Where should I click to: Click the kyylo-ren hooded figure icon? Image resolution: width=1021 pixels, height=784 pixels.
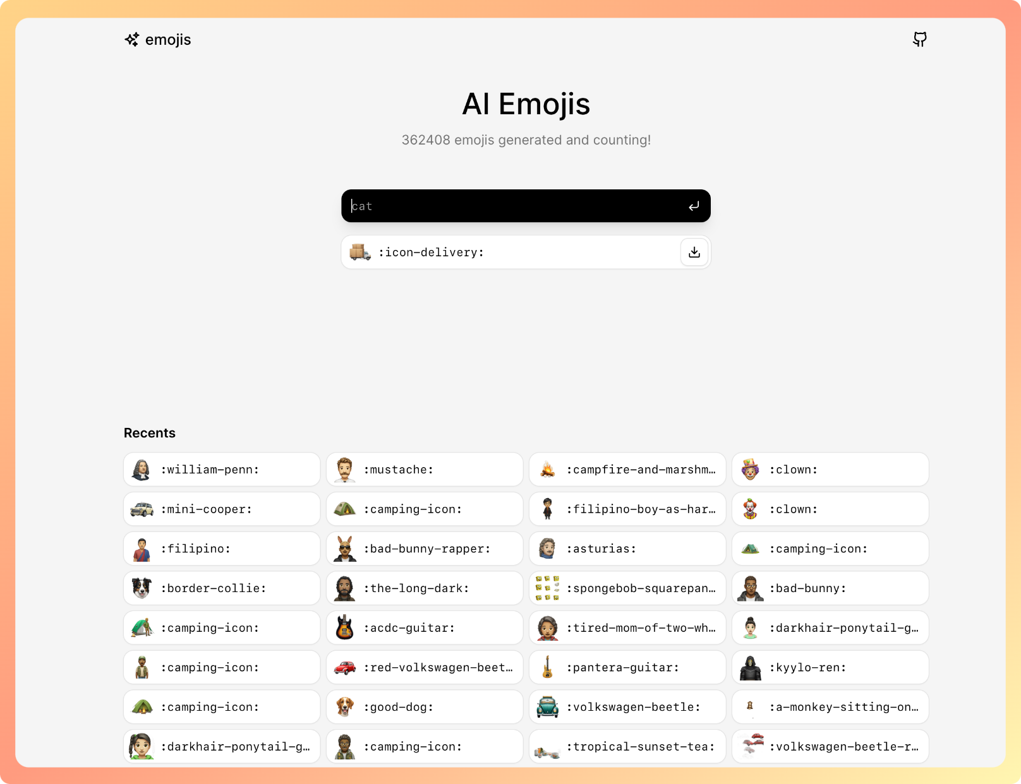coord(750,667)
